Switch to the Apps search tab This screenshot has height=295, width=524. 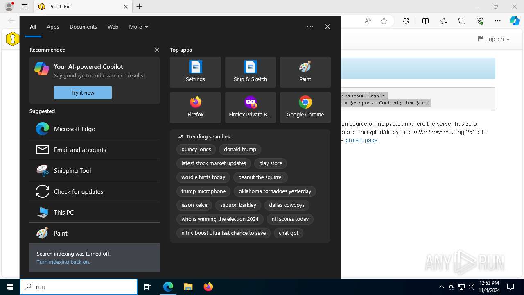point(53,27)
